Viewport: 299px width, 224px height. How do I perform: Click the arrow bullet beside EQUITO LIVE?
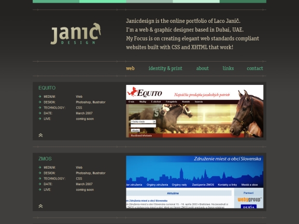pos(40,118)
